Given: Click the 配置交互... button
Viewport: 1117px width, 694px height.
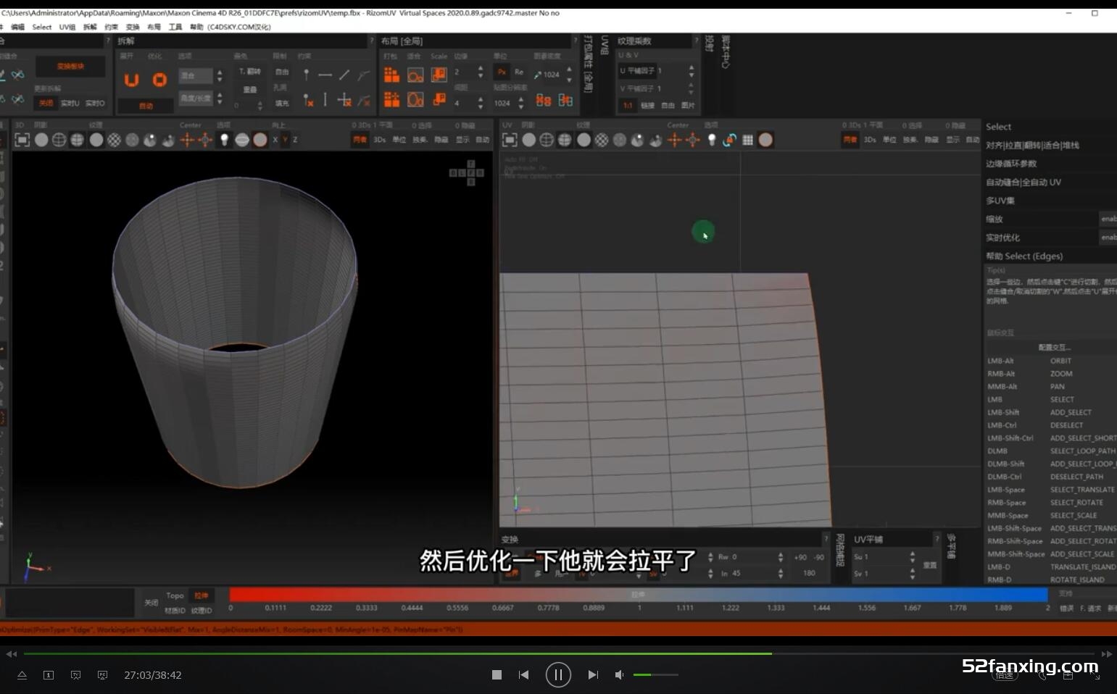Looking at the screenshot, I should (1054, 347).
